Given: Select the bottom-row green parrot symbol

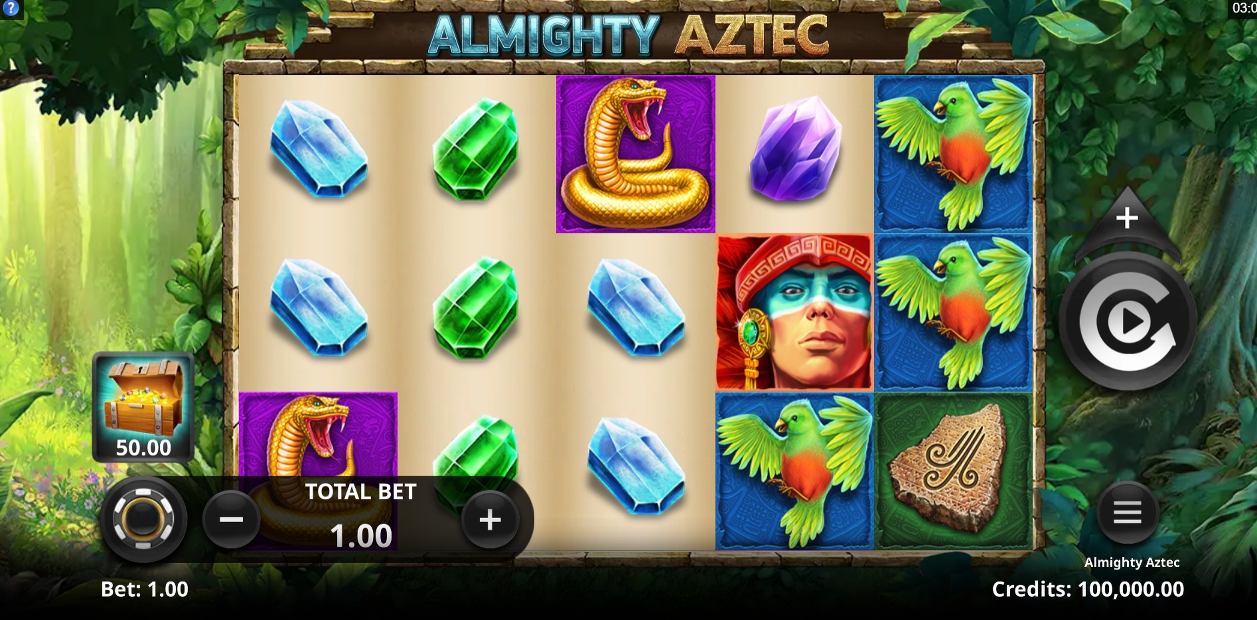Looking at the screenshot, I should (x=794, y=471).
